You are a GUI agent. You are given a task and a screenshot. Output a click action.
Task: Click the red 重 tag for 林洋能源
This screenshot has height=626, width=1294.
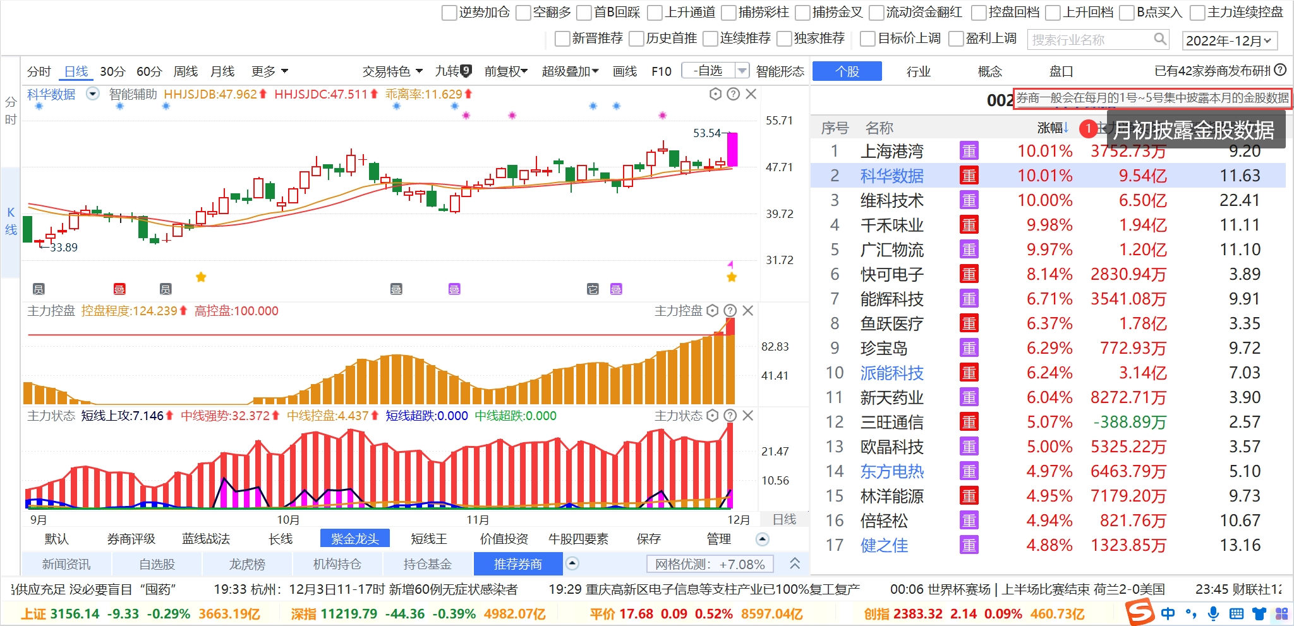tap(969, 496)
